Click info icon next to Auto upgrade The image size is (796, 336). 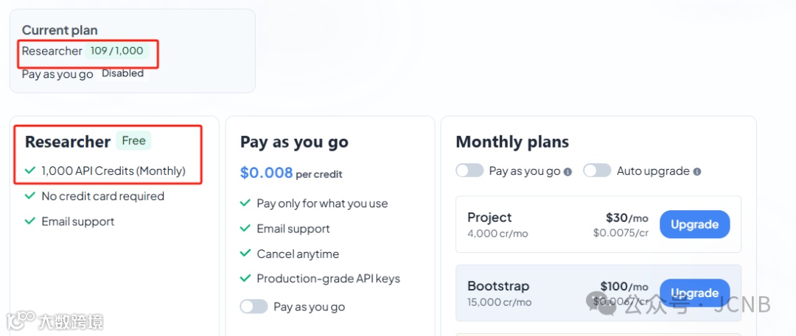coord(697,172)
